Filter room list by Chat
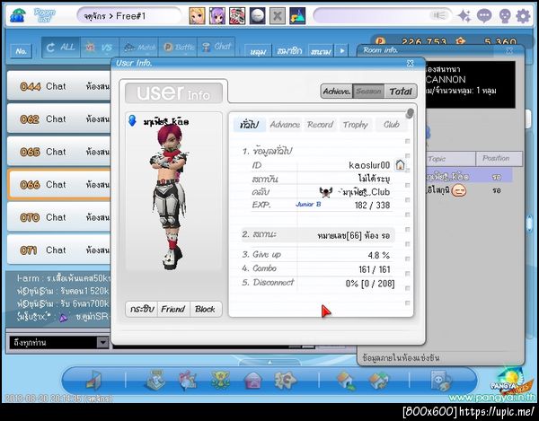 coord(216,47)
